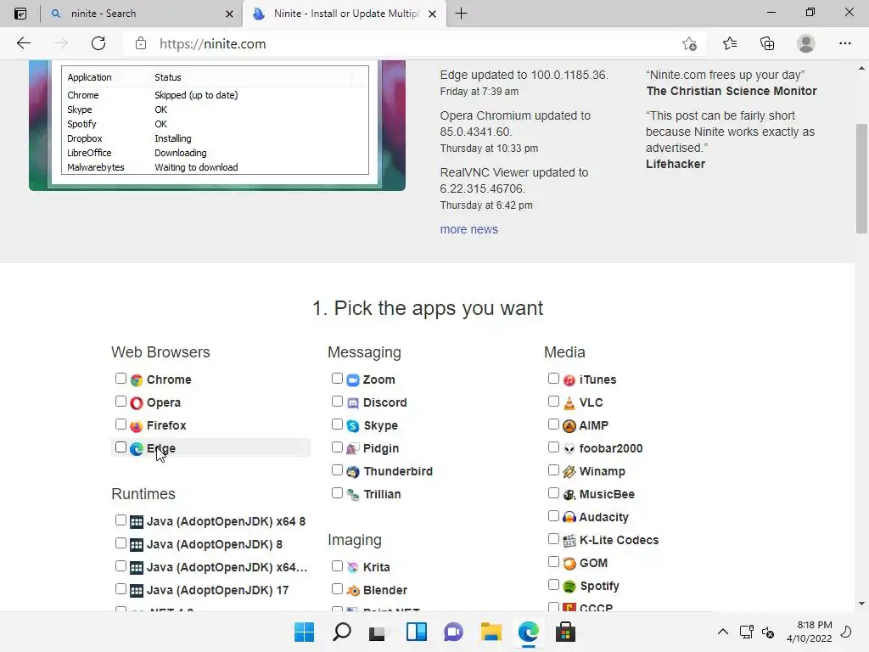The width and height of the screenshot is (869, 652).
Task: Check the Chrome checkbox
Action: (121, 379)
